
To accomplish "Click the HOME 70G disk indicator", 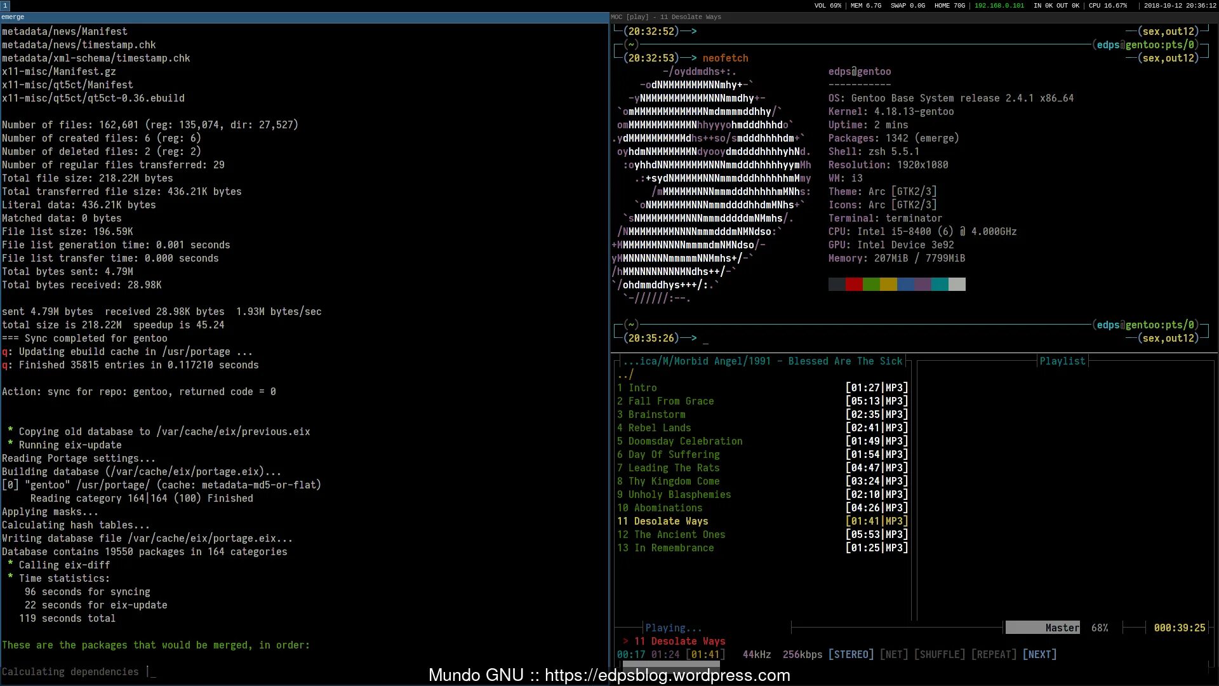I will (x=949, y=6).
